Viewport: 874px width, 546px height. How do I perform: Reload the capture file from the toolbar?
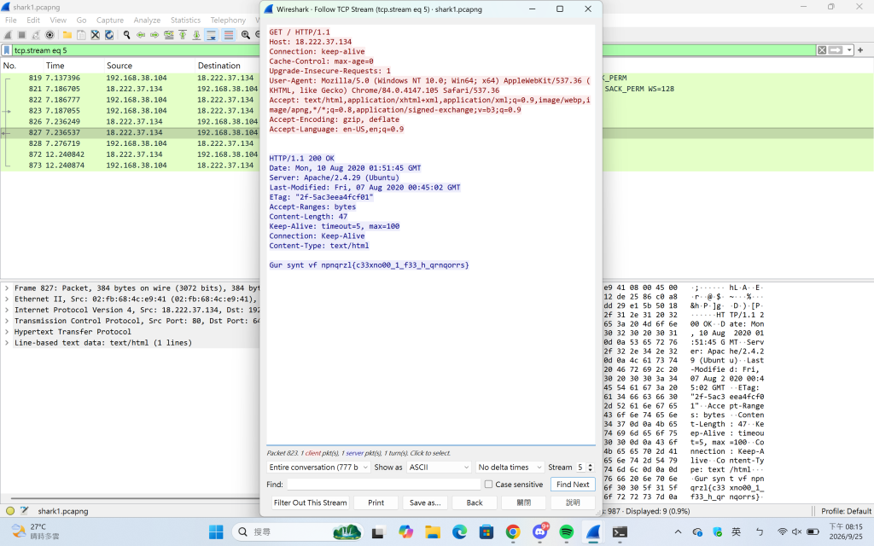pyautogui.click(x=109, y=34)
